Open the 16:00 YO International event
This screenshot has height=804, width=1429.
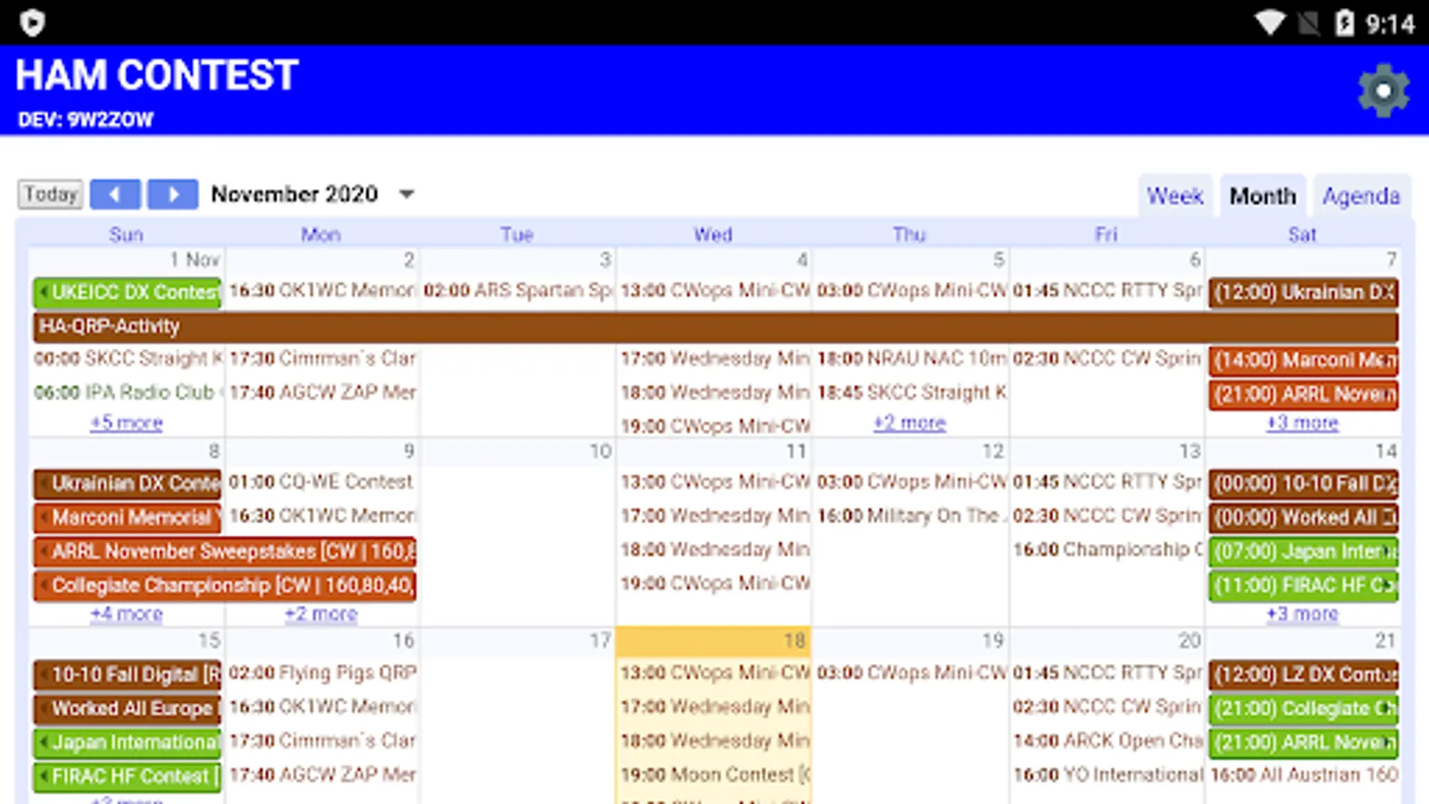click(1107, 775)
